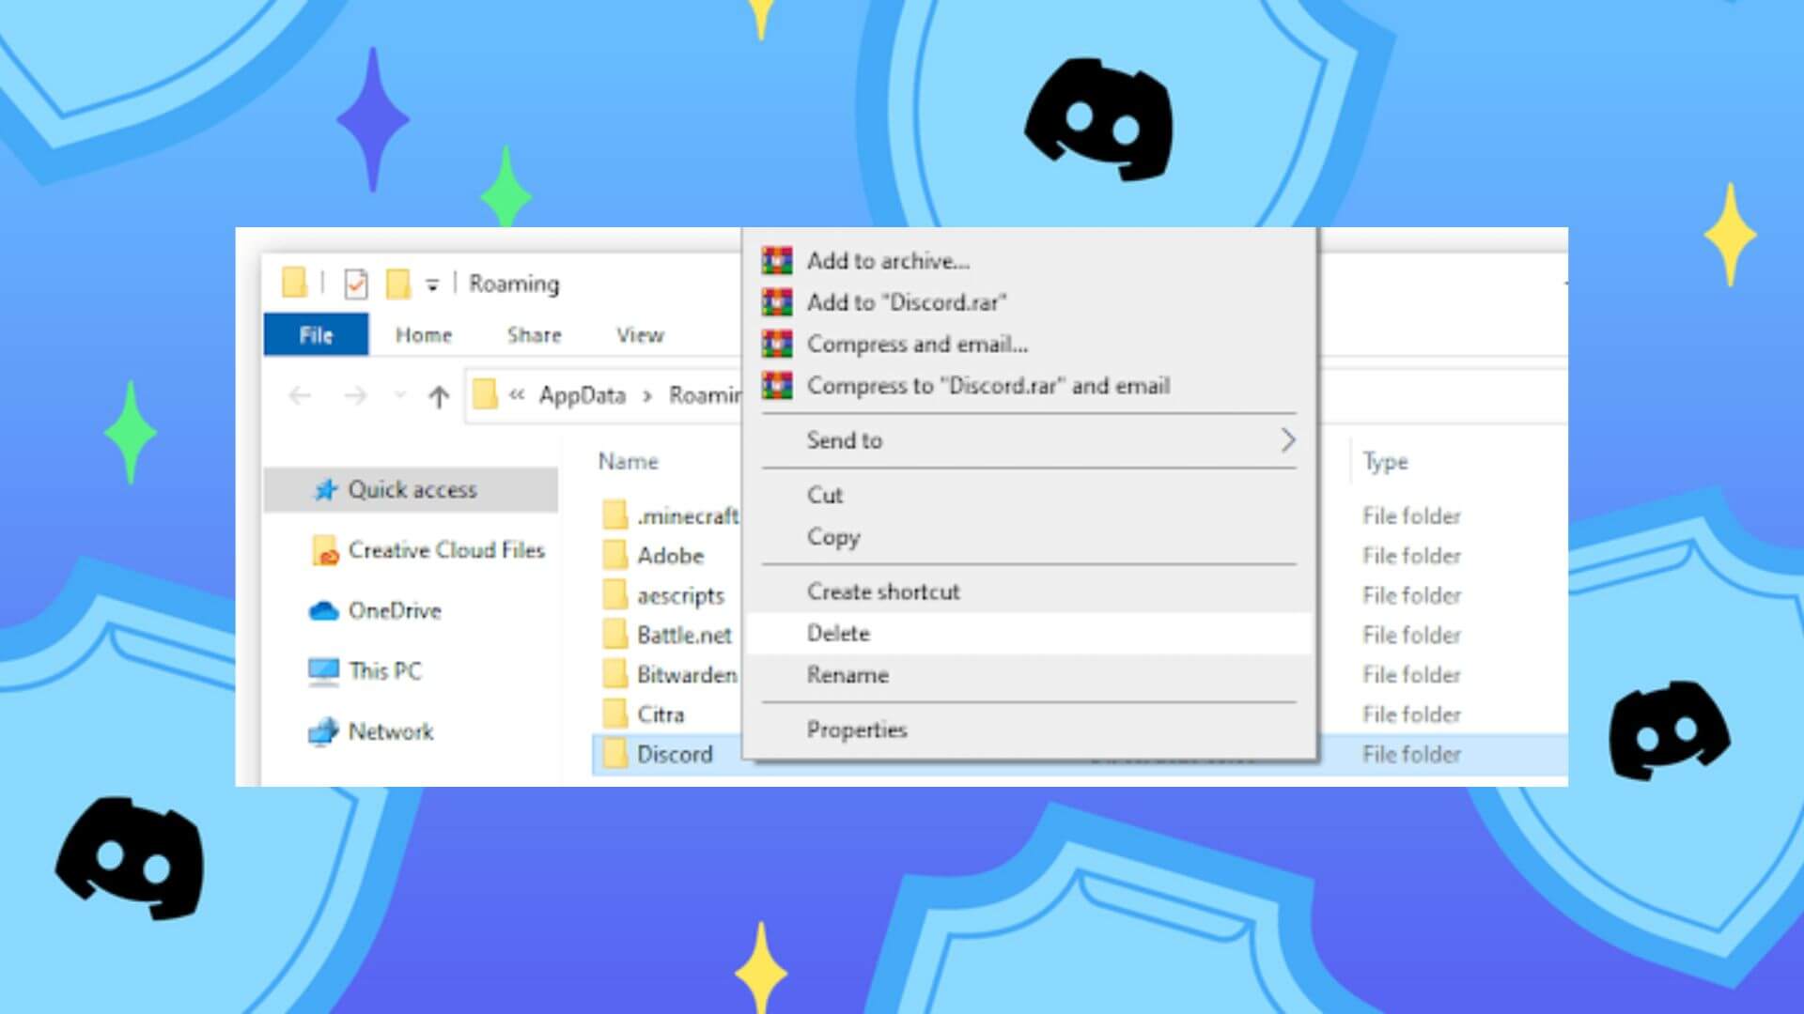Select the aescripts folder name
This screenshot has width=1804, height=1014.
point(680,596)
